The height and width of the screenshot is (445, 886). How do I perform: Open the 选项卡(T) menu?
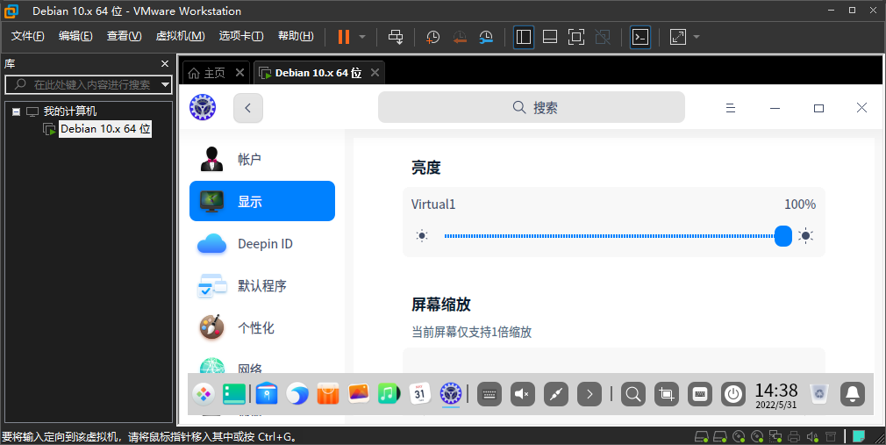pos(241,36)
